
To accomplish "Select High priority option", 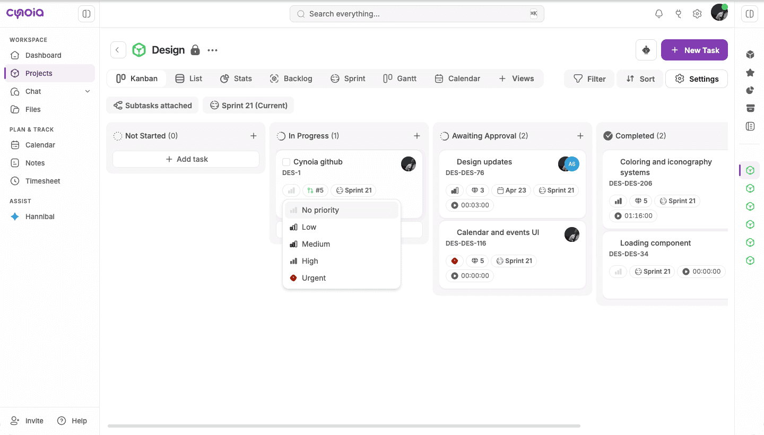I will pyautogui.click(x=342, y=261).
